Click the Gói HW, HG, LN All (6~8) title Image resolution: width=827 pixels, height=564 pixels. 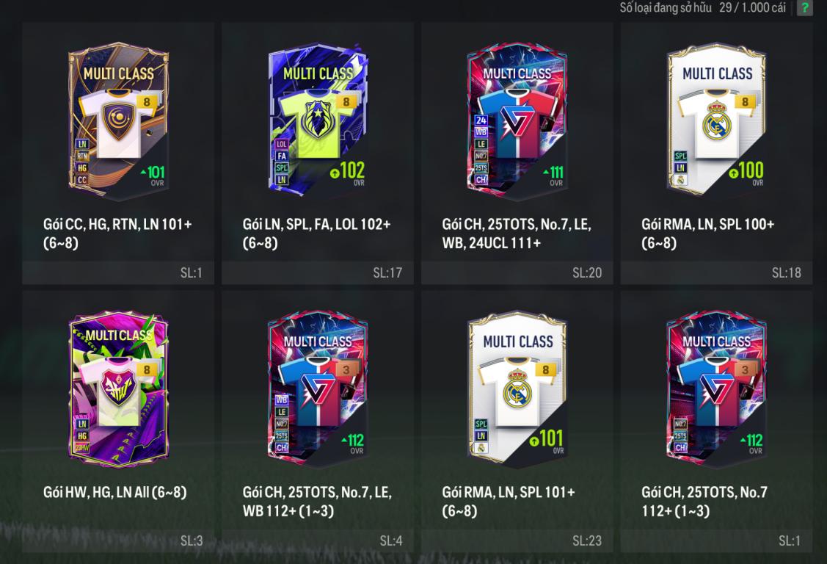point(115,492)
